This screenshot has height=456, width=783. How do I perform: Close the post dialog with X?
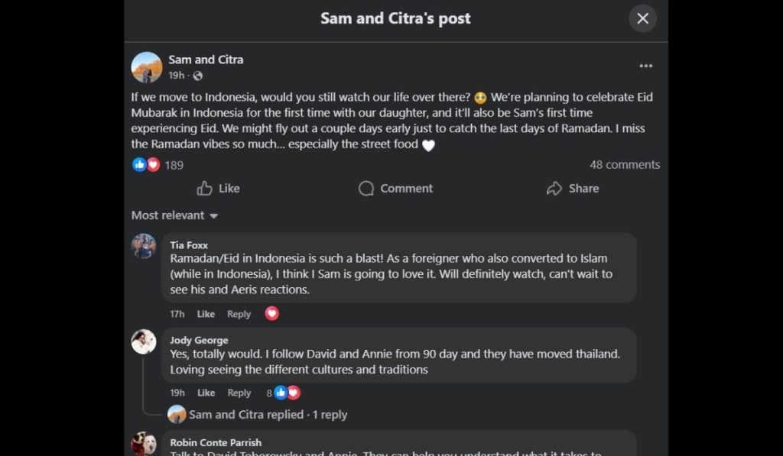click(x=642, y=18)
